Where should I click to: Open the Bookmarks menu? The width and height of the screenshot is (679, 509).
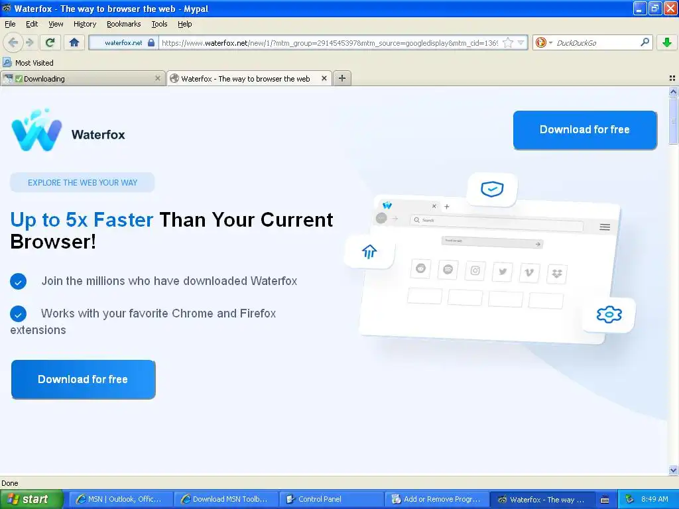click(124, 24)
